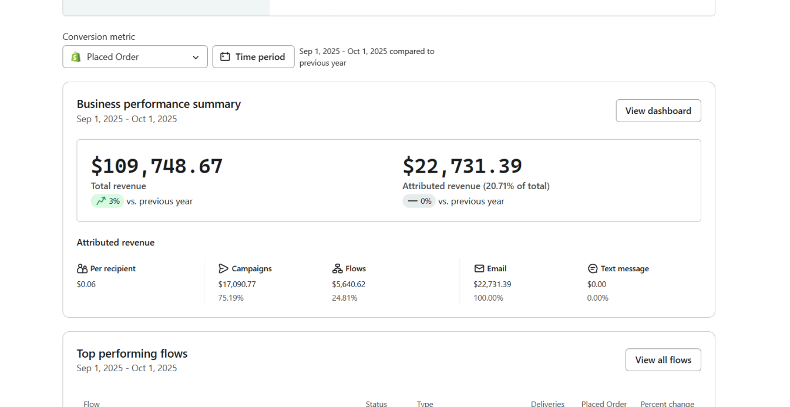Click the Campaigns revenue value $17,090.77
Viewport: 790px width, 407px height.
(237, 284)
